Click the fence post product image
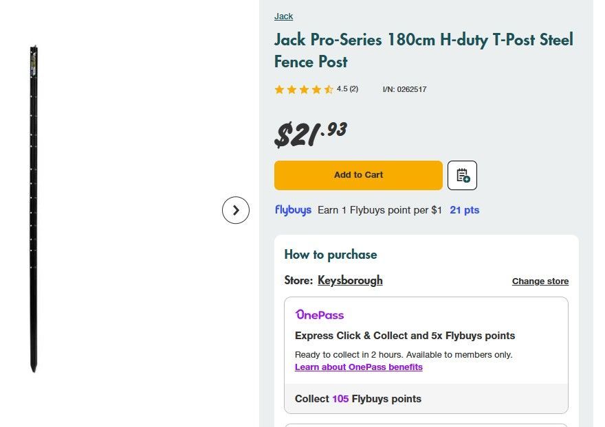 coord(33,209)
